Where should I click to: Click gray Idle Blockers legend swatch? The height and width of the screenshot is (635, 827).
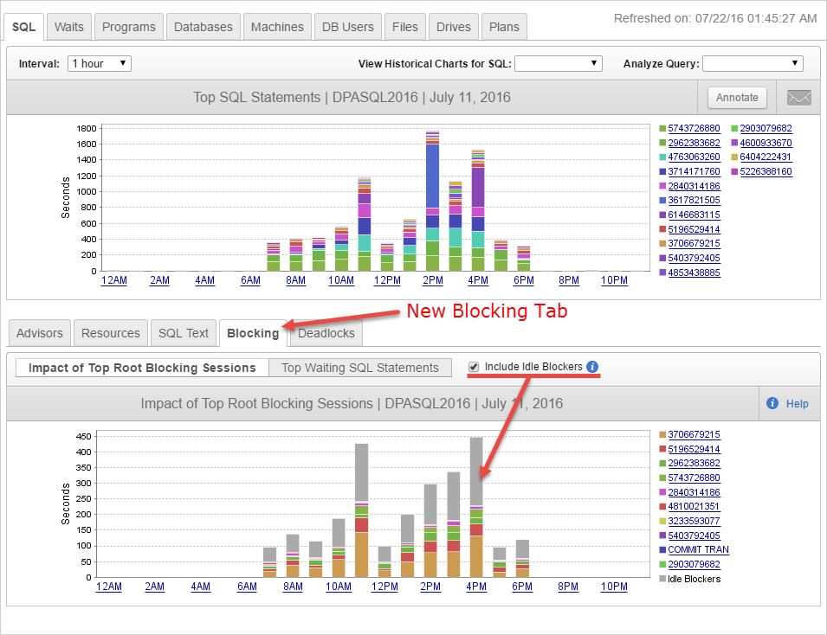(x=662, y=579)
